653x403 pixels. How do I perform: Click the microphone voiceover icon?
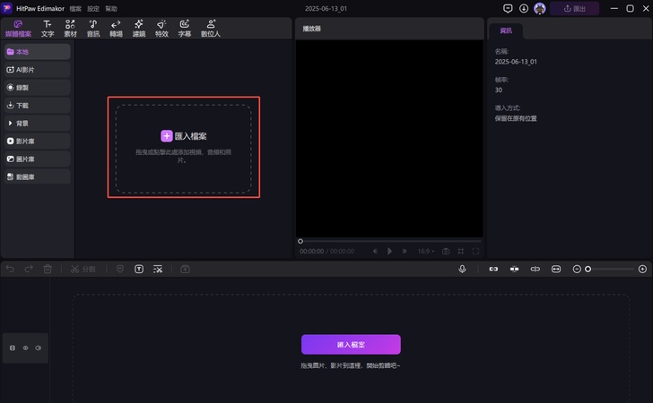click(462, 269)
